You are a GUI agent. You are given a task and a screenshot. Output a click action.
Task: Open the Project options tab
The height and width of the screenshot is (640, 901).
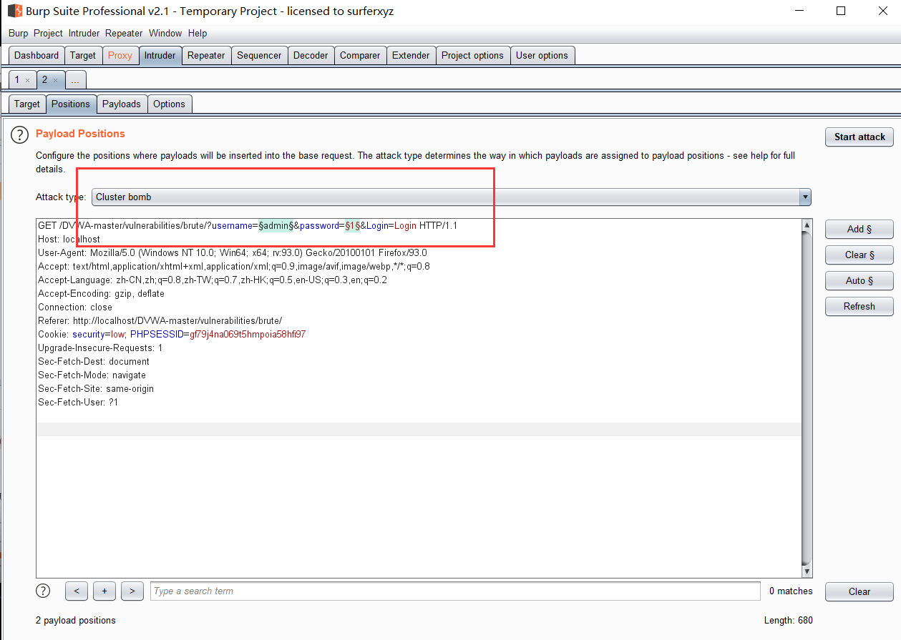pyautogui.click(x=473, y=56)
